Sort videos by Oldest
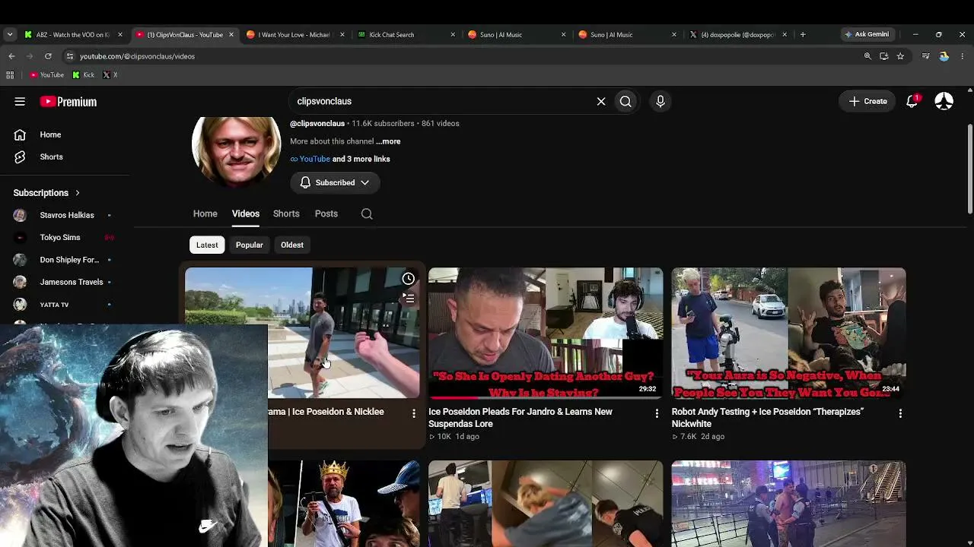 (292, 245)
